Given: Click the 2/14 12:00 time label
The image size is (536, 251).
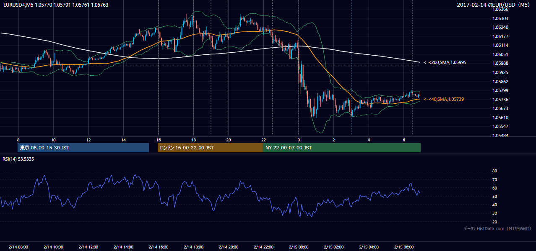Looking at the screenshot, I should pyautogui.click(x=88, y=247).
